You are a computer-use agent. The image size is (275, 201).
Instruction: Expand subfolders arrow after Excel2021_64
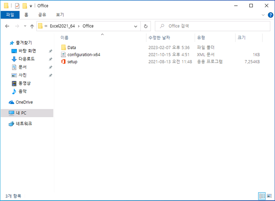tap(79, 26)
